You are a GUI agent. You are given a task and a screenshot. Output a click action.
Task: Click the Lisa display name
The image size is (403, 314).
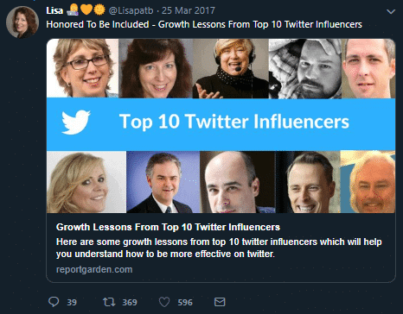(x=54, y=10)
